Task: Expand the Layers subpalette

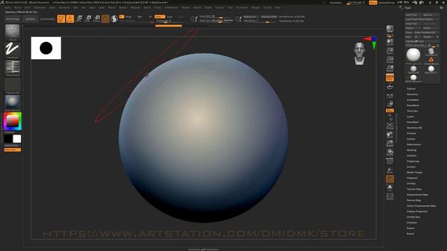Action: coord(411,116)
